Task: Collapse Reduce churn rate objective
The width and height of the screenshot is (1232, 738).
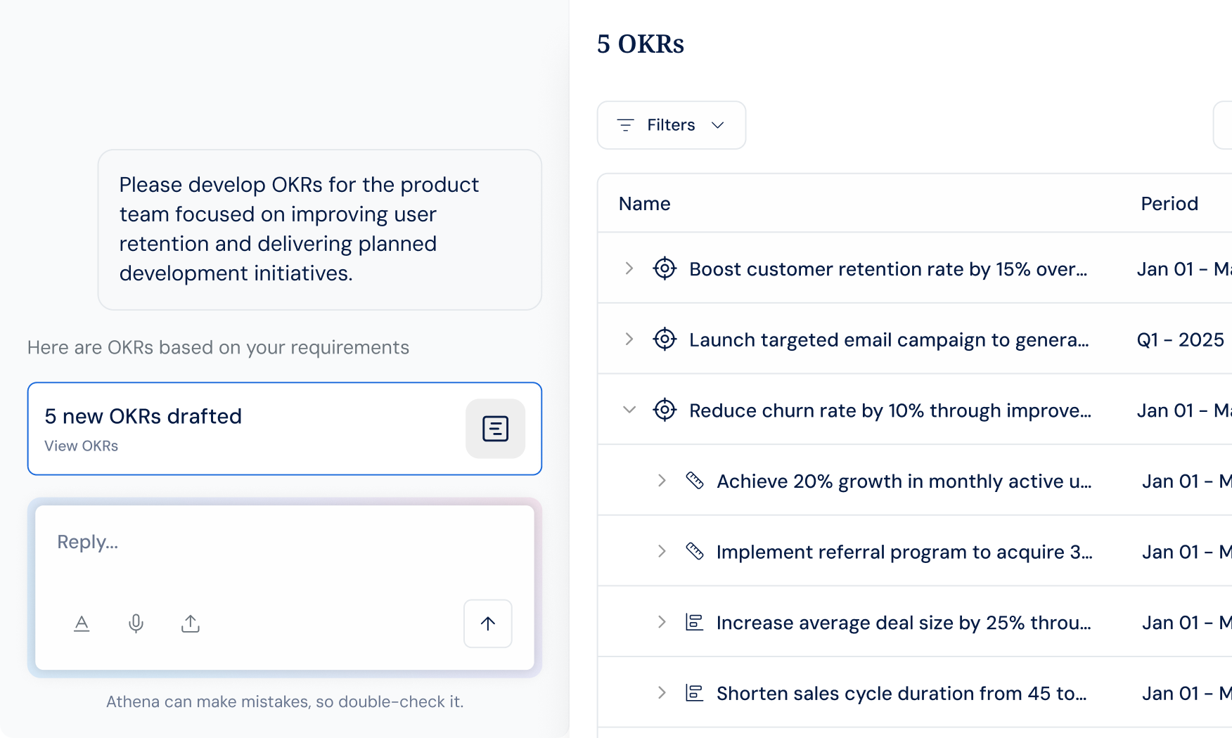Action: pos(629,410)
